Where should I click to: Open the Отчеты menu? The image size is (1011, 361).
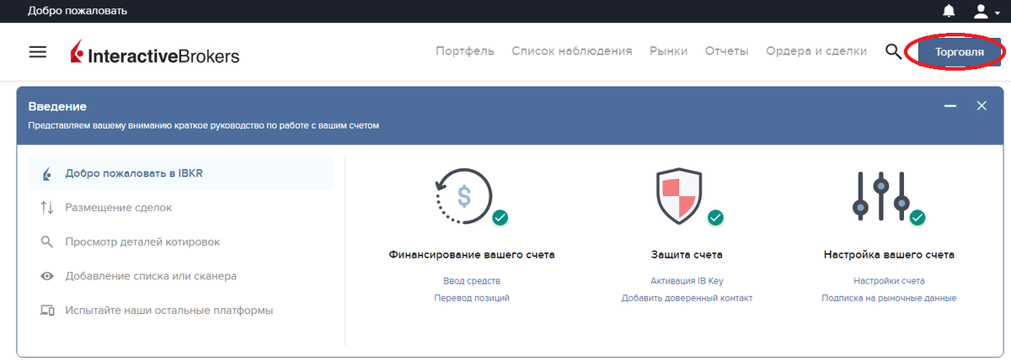coord(727,51)
